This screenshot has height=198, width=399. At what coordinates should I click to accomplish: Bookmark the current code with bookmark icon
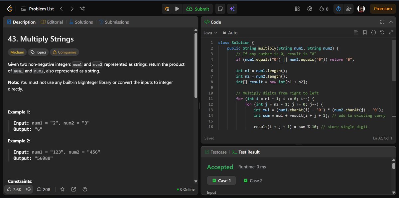[x=365, y=33]
